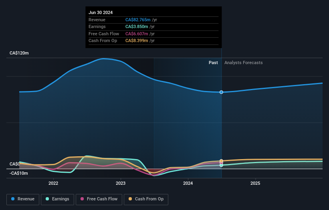Click the Revenue row label in tooltip

97,20
